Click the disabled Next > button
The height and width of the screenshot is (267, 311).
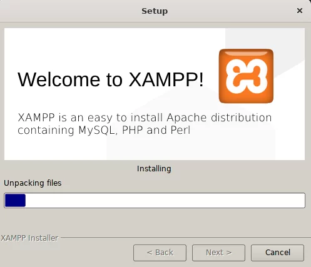click(x=218, y=253)
